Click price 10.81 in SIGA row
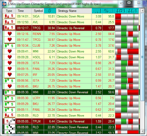Screen dimensions: 147x136 pos(51,17)
